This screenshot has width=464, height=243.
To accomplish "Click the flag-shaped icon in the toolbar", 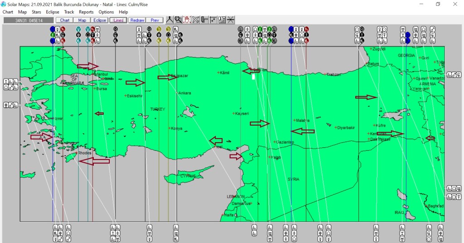I will [204, 20].
